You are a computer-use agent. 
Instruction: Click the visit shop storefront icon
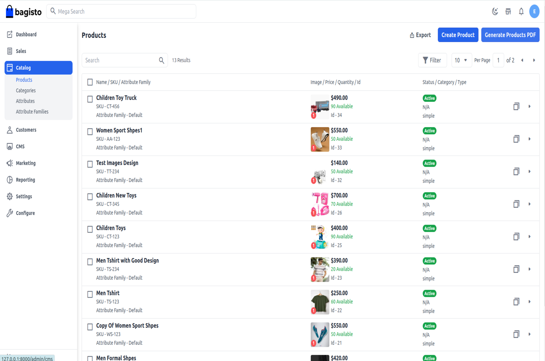tap(508, 12)
